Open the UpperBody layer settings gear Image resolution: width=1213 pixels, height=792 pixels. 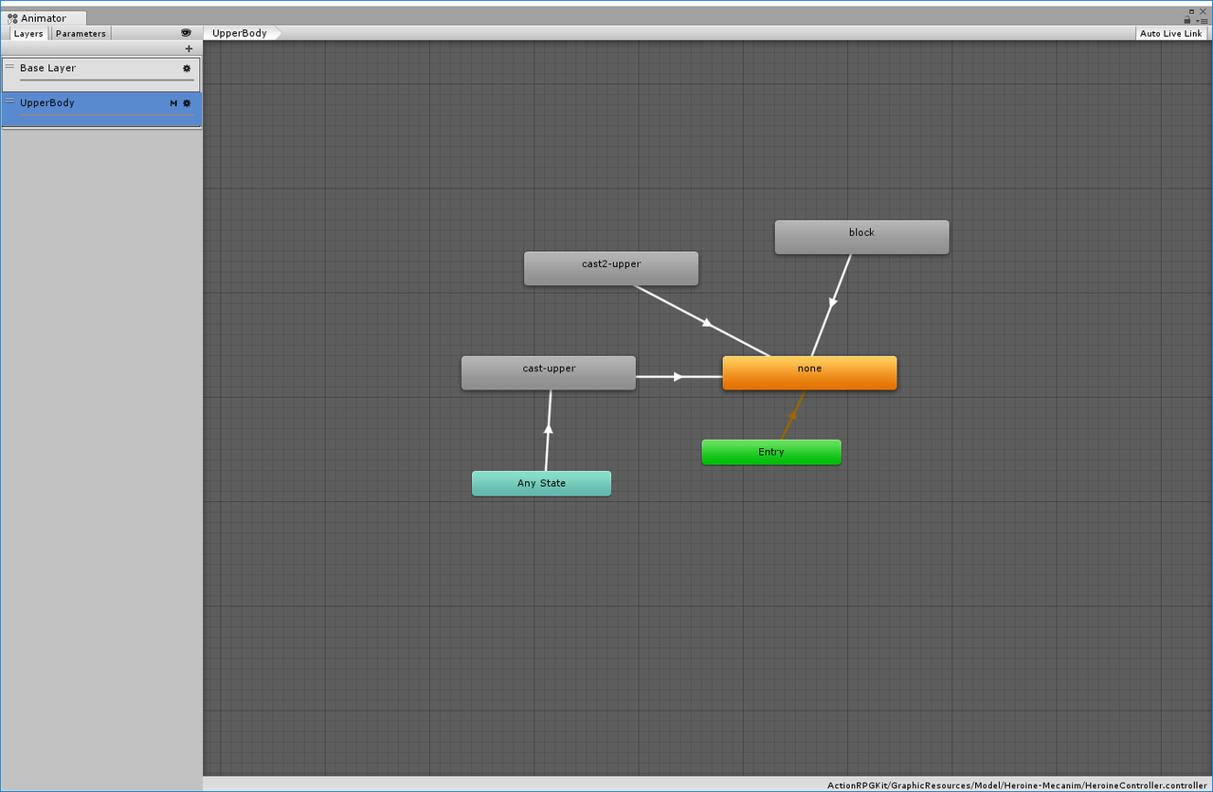click(187, 102)
